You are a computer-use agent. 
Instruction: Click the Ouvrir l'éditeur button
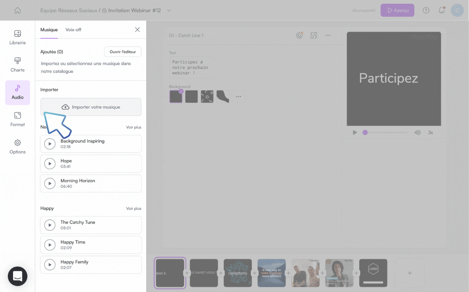click(x=123, y=52)
